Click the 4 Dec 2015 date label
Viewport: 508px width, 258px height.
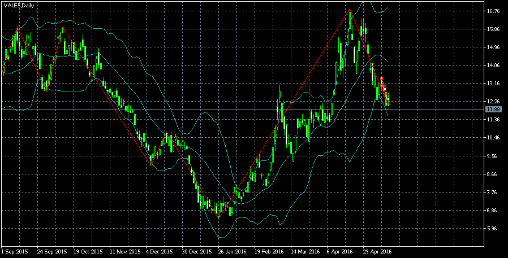tap(160, 252)
